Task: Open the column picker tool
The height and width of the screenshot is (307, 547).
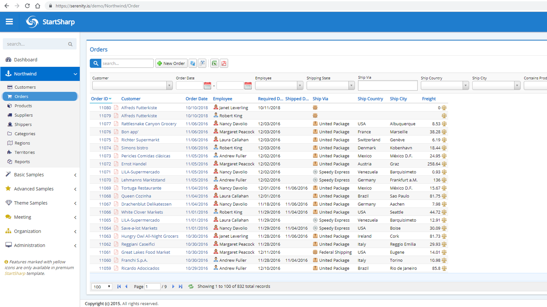Action: 202,63
